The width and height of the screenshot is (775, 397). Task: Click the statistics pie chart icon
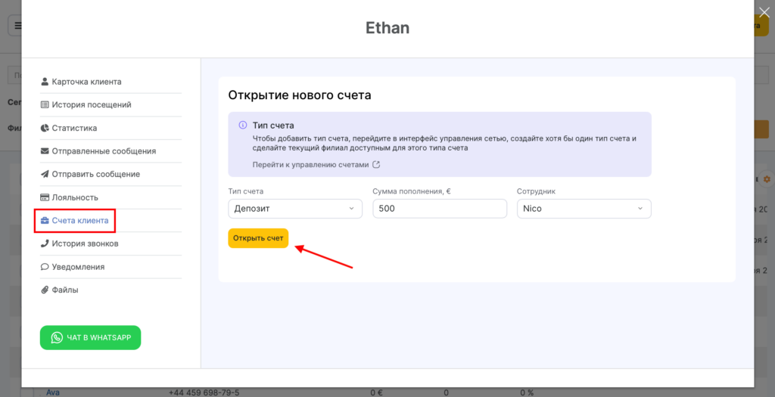[45, 129]
